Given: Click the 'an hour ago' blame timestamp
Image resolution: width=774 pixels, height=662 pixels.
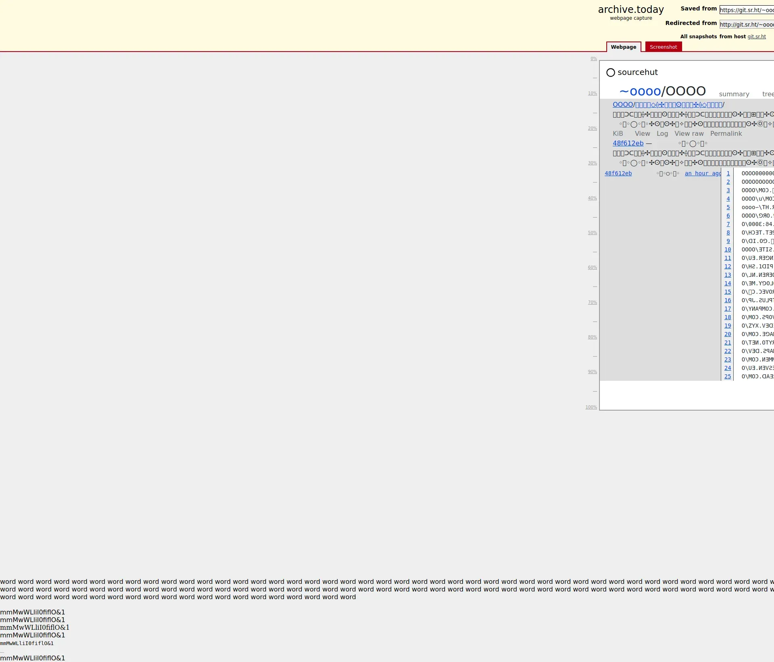Looking at the screenshot, I should point(703,174).
